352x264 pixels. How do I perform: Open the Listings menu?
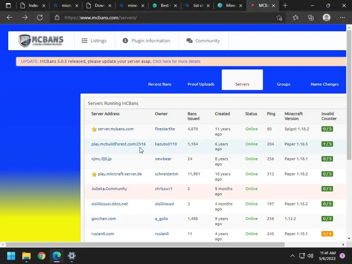(x=94, y=41)
